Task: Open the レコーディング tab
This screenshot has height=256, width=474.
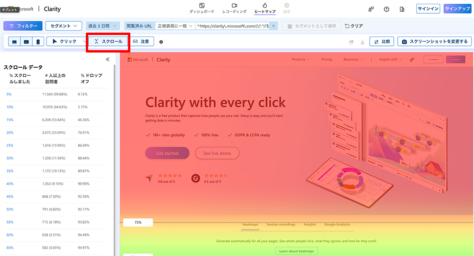Action: click(x=234, y=8)
